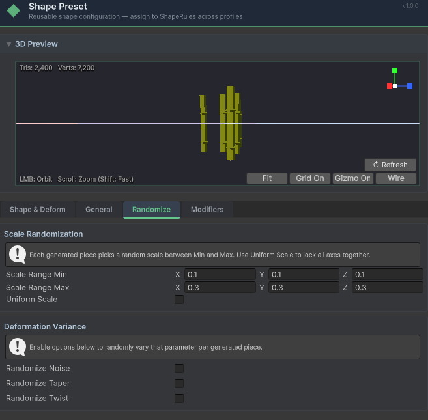
Task: Click the orientation gizmo's blue Z axis handle
Action: pos(410,86)
